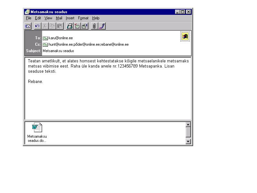Open the File menu
Viewport: 257px width, 193px height.
click(x=29, y=18)
